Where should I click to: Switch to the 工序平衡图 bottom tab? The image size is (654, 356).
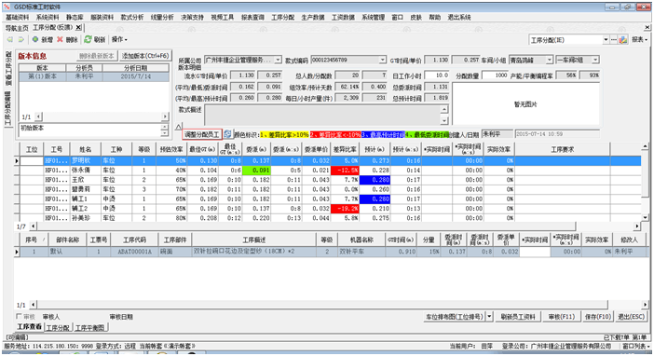pos(89,328)
